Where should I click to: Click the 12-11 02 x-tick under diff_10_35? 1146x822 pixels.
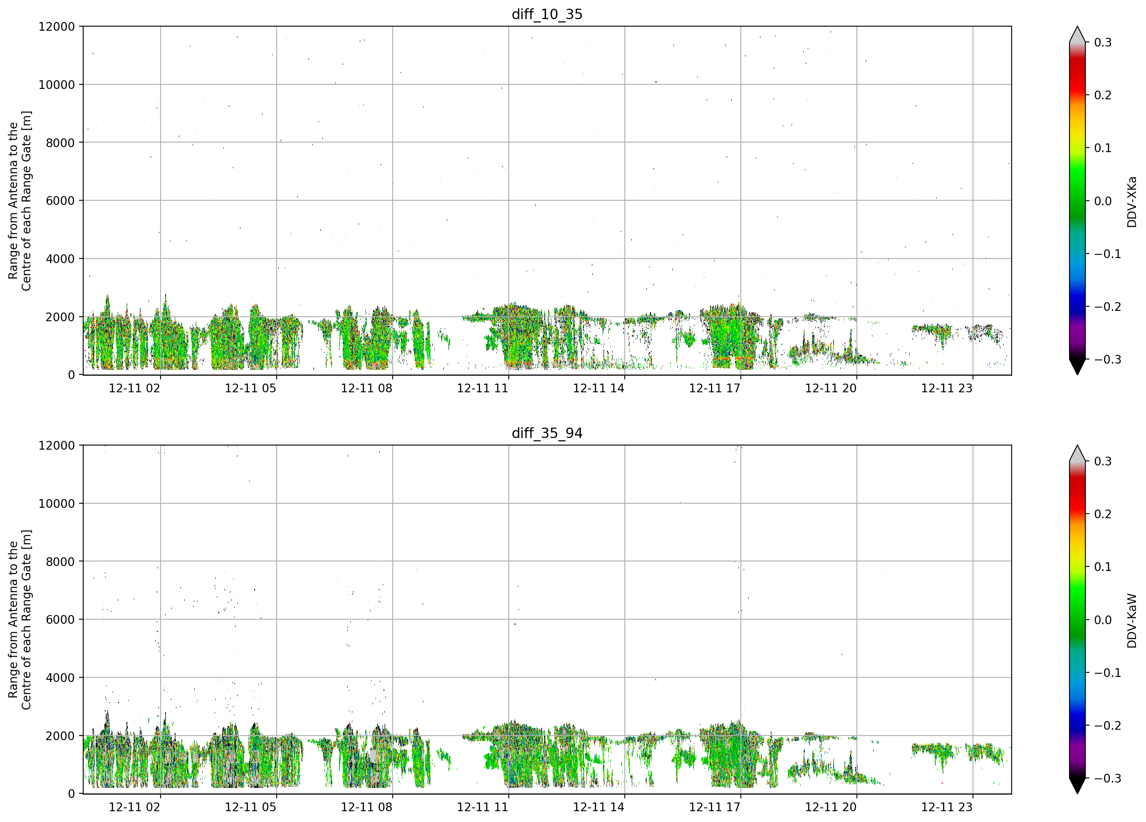(134, 388)
